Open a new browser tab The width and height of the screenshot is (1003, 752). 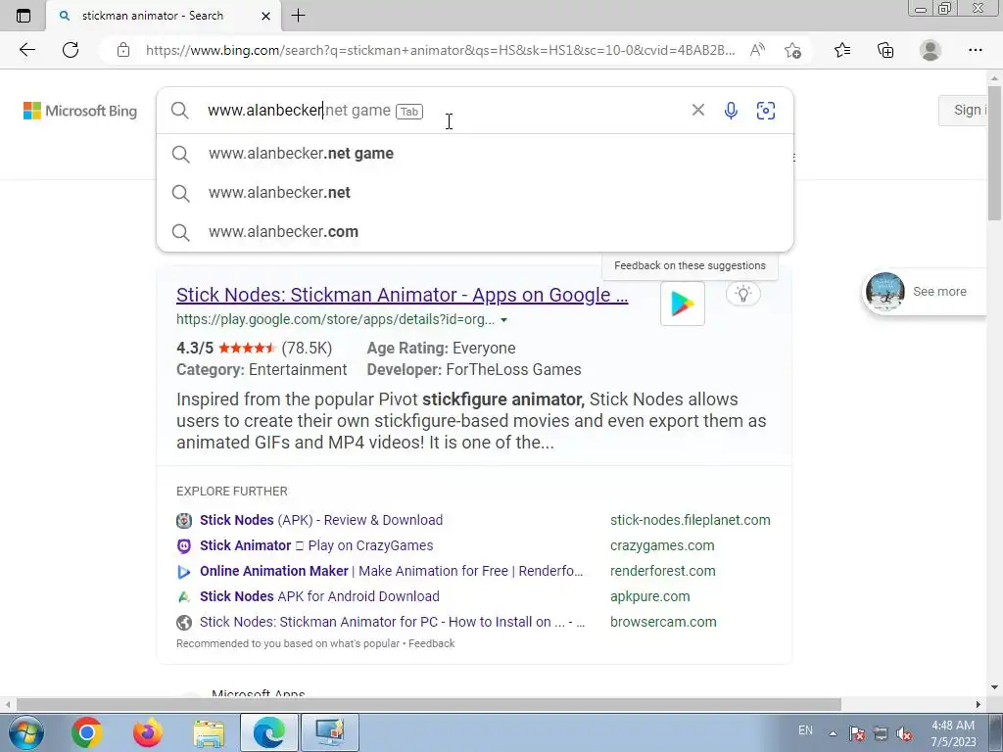(298, 16)
